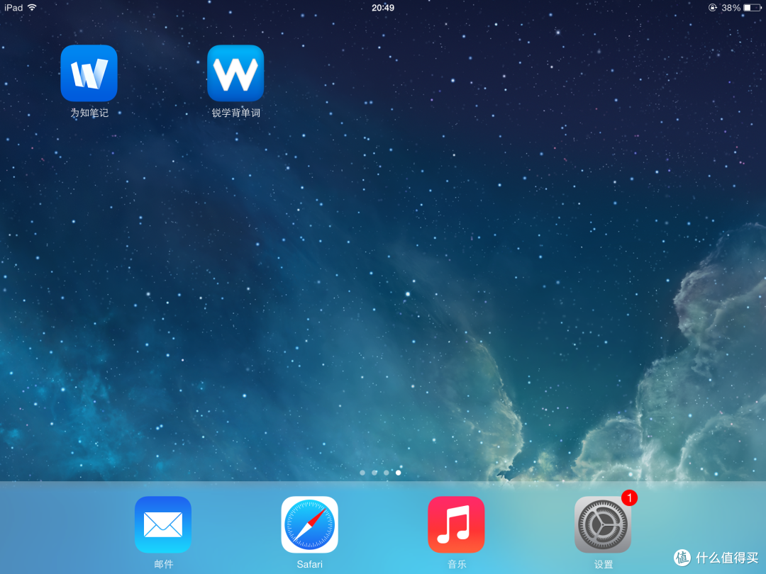The width and height of the screenshot is (766, 574).
Task: Tap the red notification badge on 设置
Action: (x=629, y=498)
